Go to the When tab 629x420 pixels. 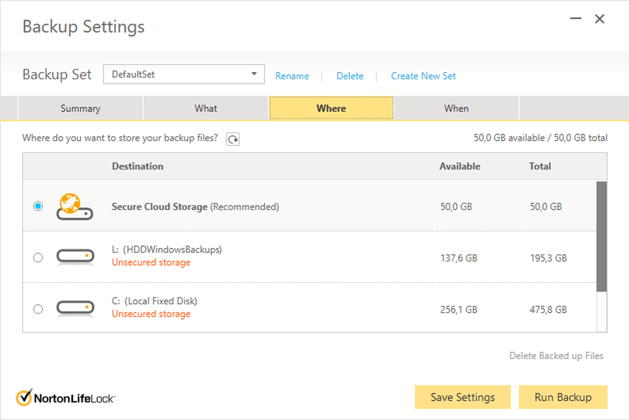(456, 109)
